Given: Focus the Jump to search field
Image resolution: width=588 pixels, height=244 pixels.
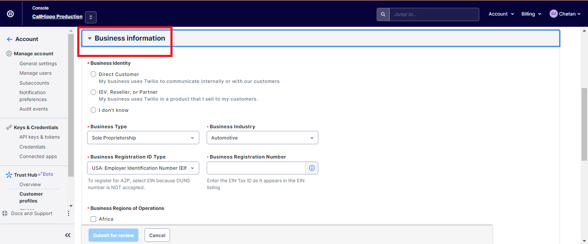Looking at the screenshot, I should (x=434, y=14).
